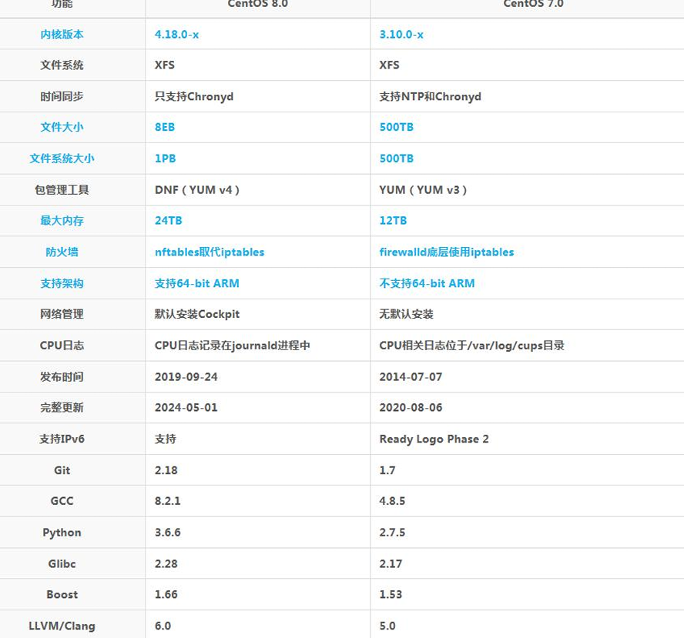
Task: Click the 3.10.0-x kernel version cell
Action: (401, 35)
